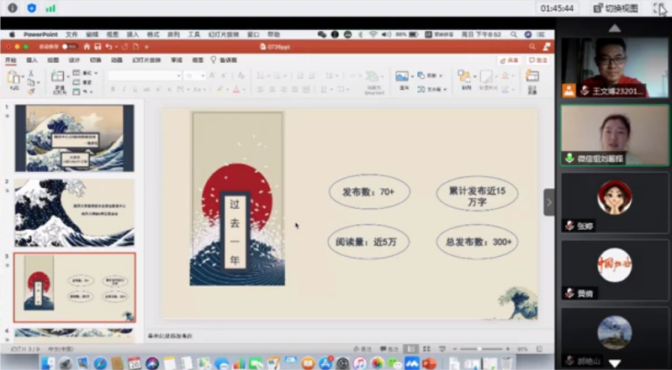672x370 pixels.
Task: Click the zoom out minus button
Action: click(456, 349)
